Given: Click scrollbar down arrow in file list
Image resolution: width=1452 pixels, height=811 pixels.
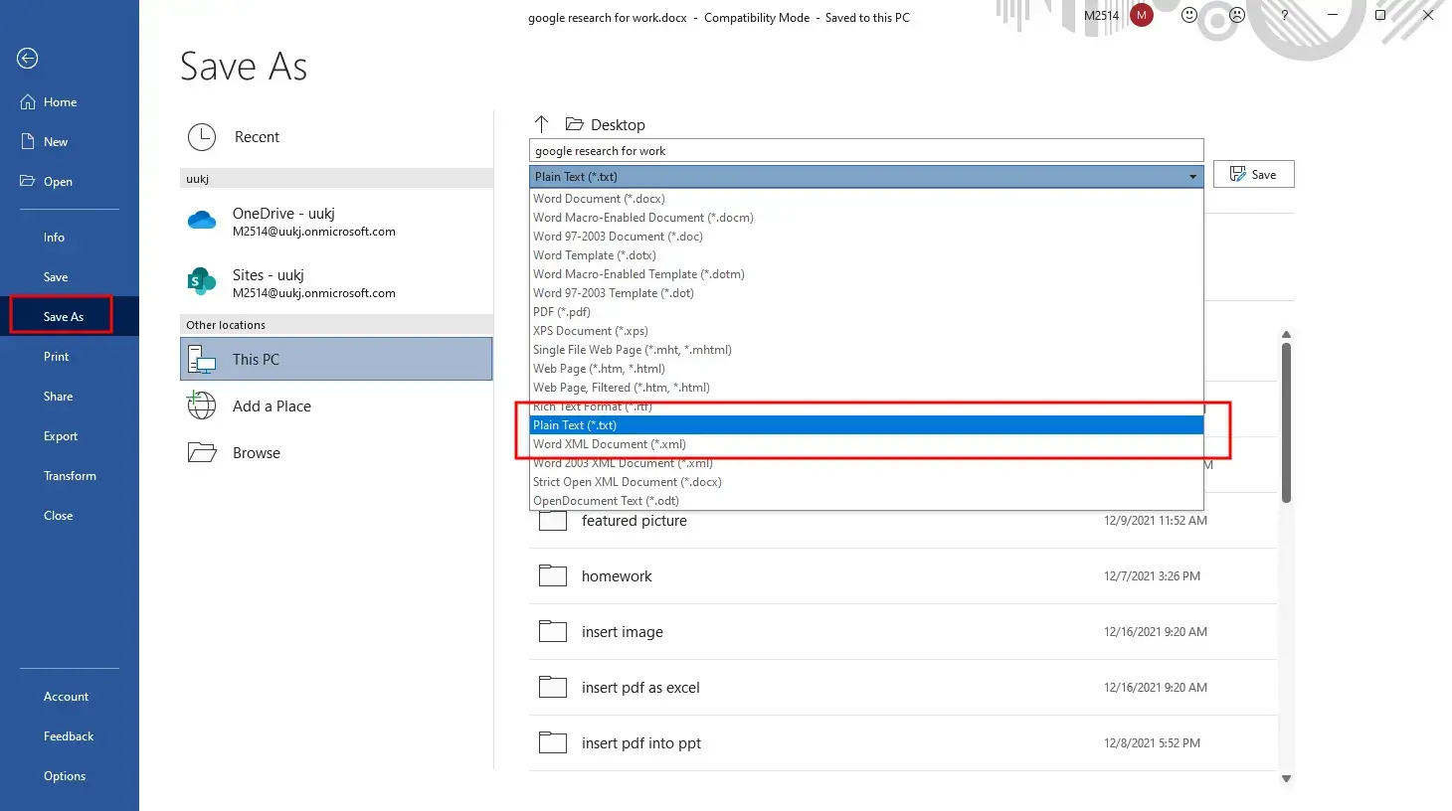Looking at the screenshot, I should coord(1286,779).
